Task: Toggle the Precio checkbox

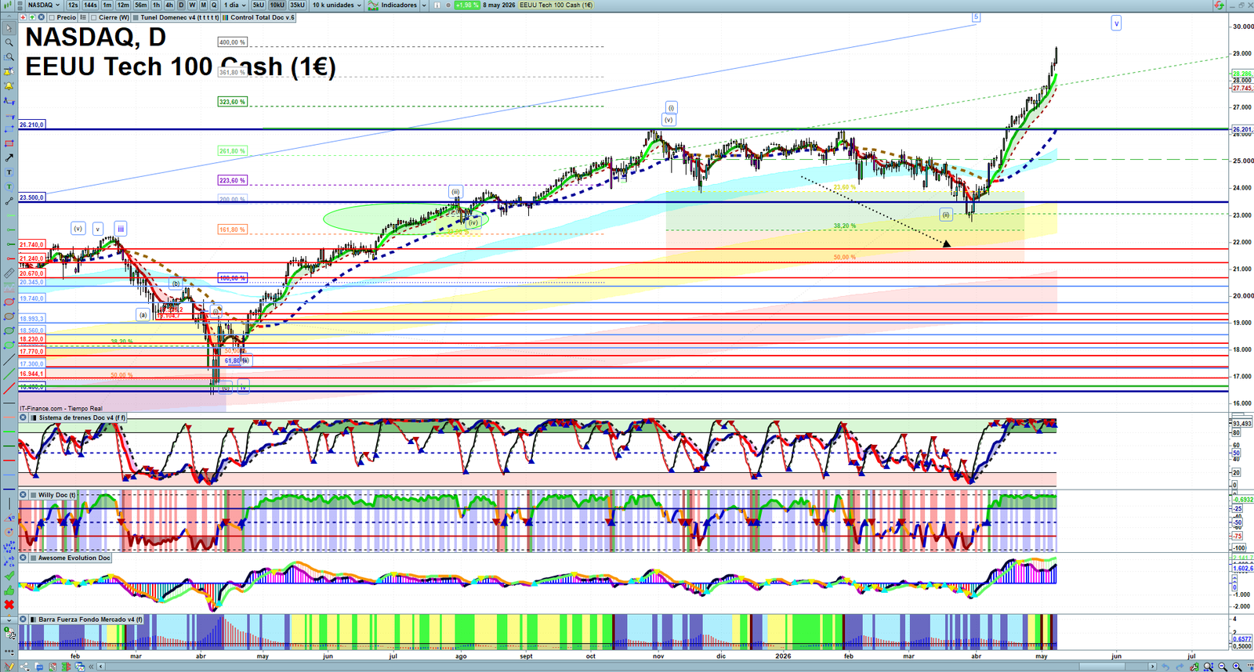Action: tap(52, 17)
